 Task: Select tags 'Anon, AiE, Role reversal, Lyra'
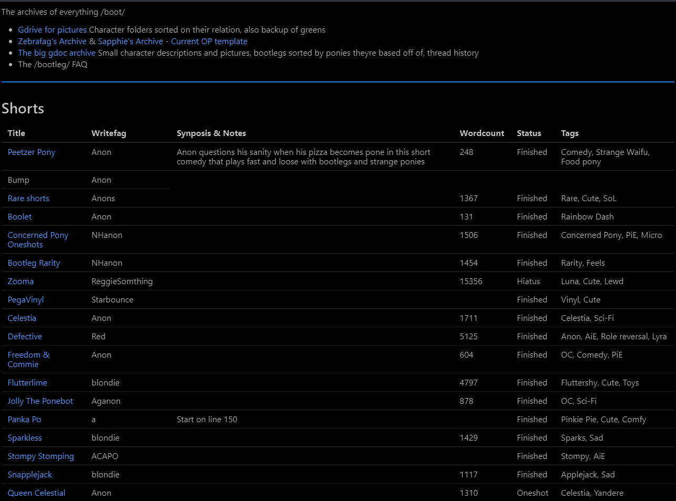(x=614, y=337)
